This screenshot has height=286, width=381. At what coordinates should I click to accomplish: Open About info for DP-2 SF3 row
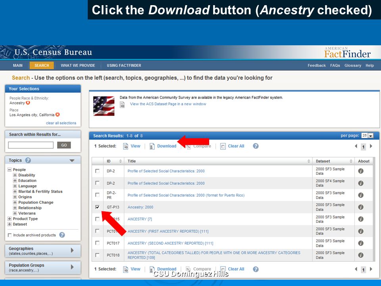(361, 171)
